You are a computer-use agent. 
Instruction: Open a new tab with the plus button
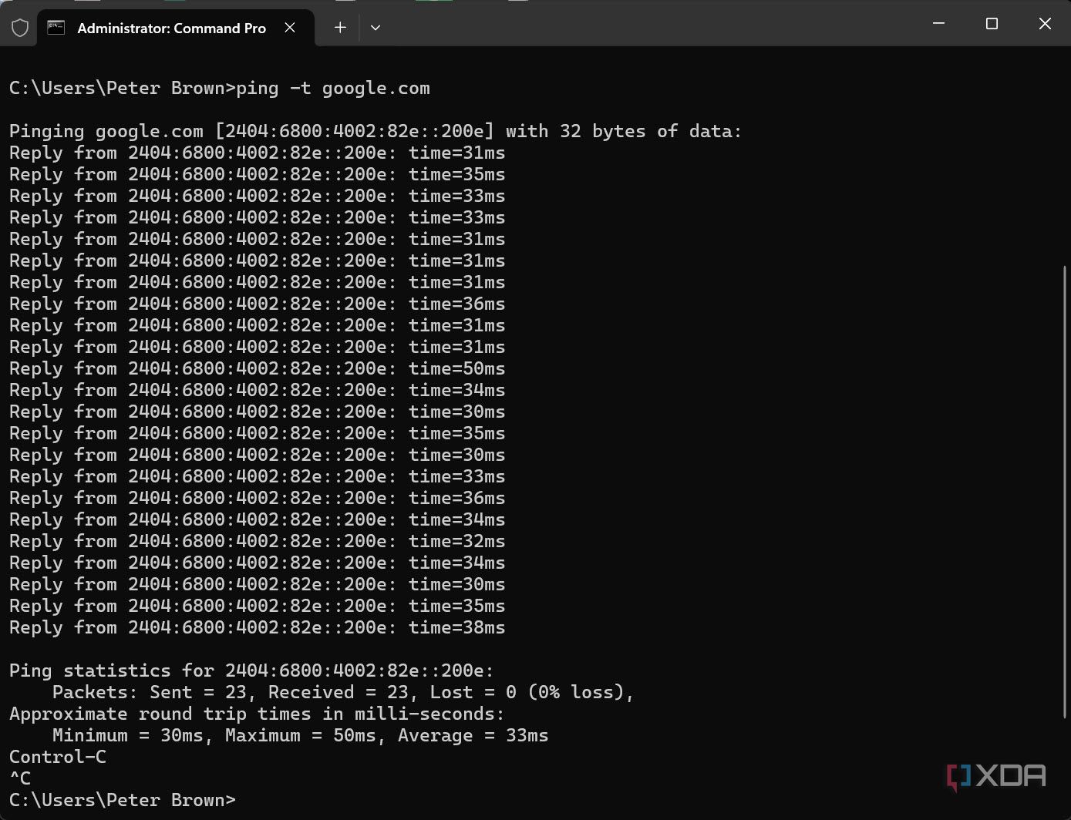(x=340, y=28)
